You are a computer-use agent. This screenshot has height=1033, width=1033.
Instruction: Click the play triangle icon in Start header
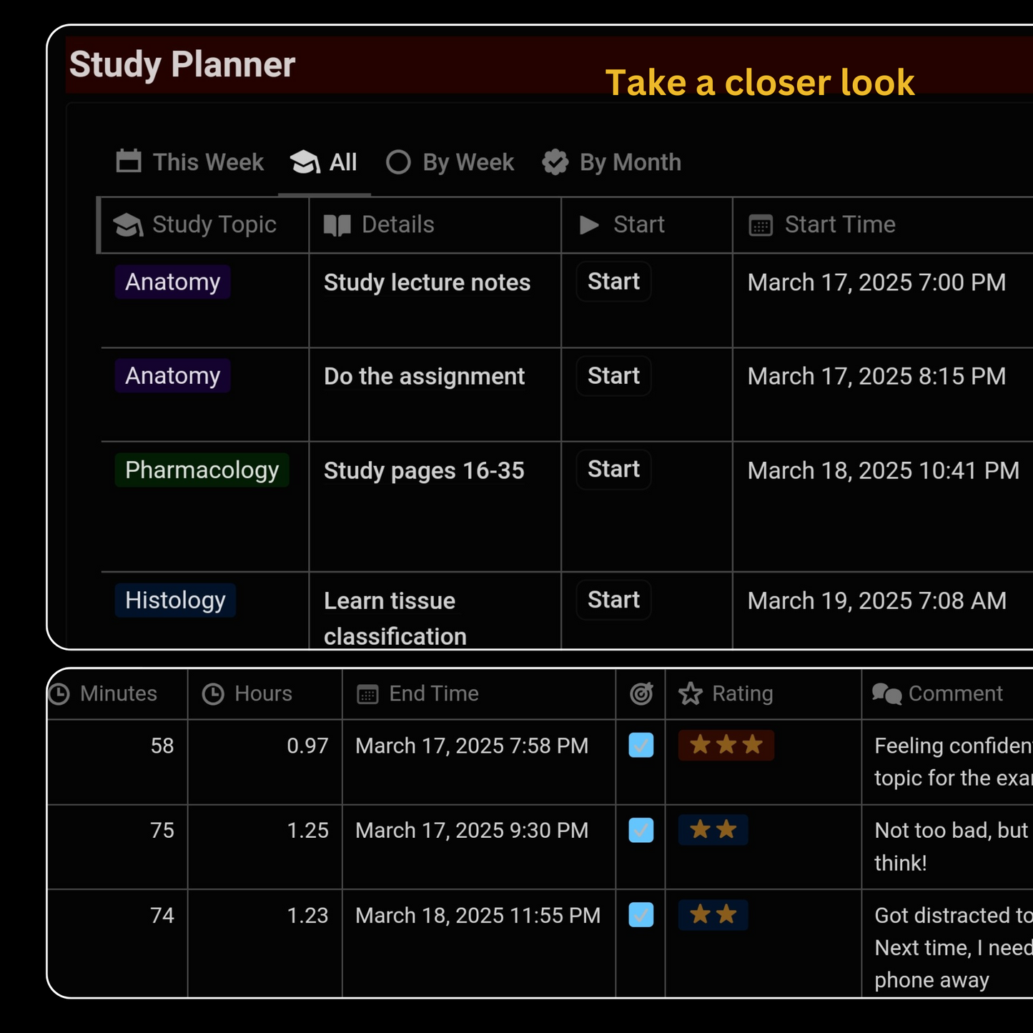point(589,225)
